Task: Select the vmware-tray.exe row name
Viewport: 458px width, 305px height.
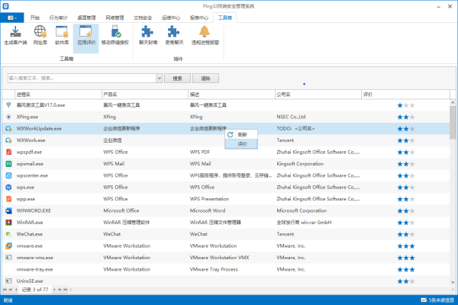Action: 35,269
